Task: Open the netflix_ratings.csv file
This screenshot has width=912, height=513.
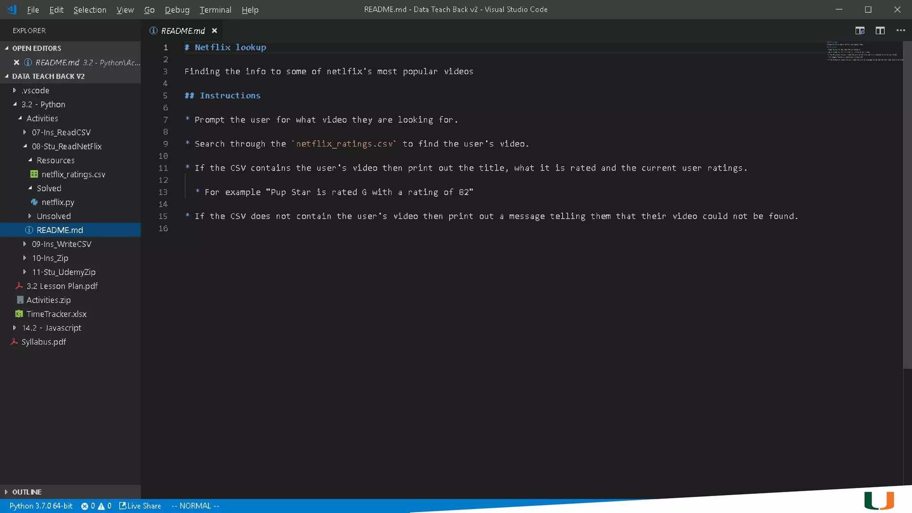Action: coord(73,174)
